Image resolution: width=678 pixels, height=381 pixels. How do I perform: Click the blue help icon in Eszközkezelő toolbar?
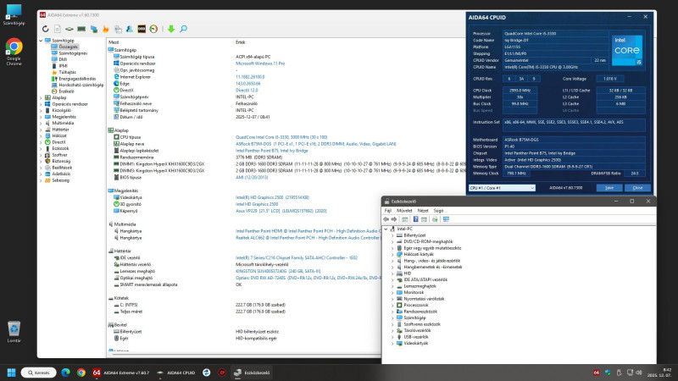[415, 219]
